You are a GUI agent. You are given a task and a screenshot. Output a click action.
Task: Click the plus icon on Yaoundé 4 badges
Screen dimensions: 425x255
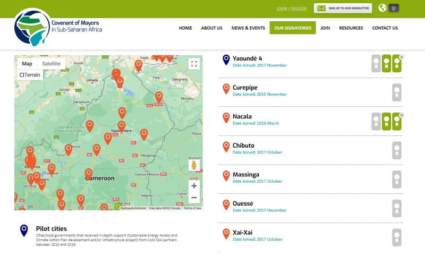point(402,57)
